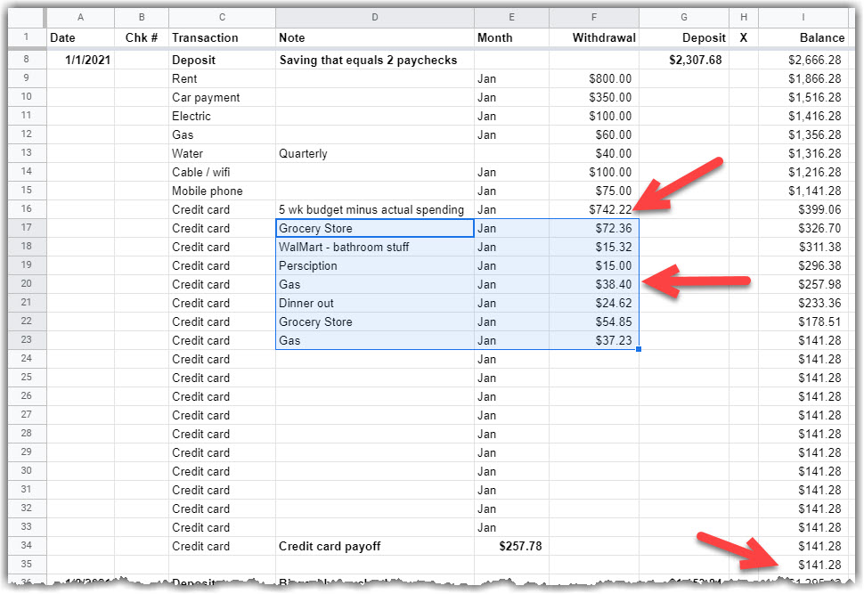The width and height of the screenshot is (864, 594).
Task: Select the 'WalMart - bathroom stuff' note cell
Action: coord(374,247)
